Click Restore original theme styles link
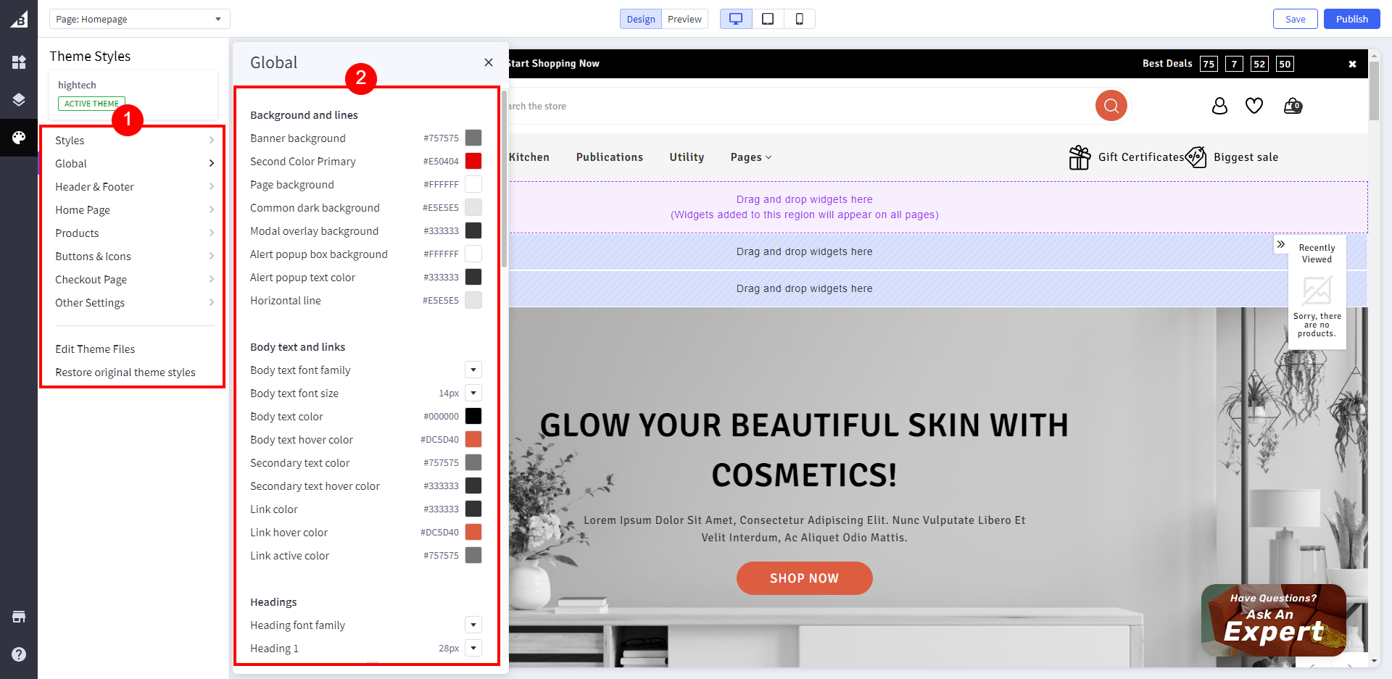 tap(125, 372)
